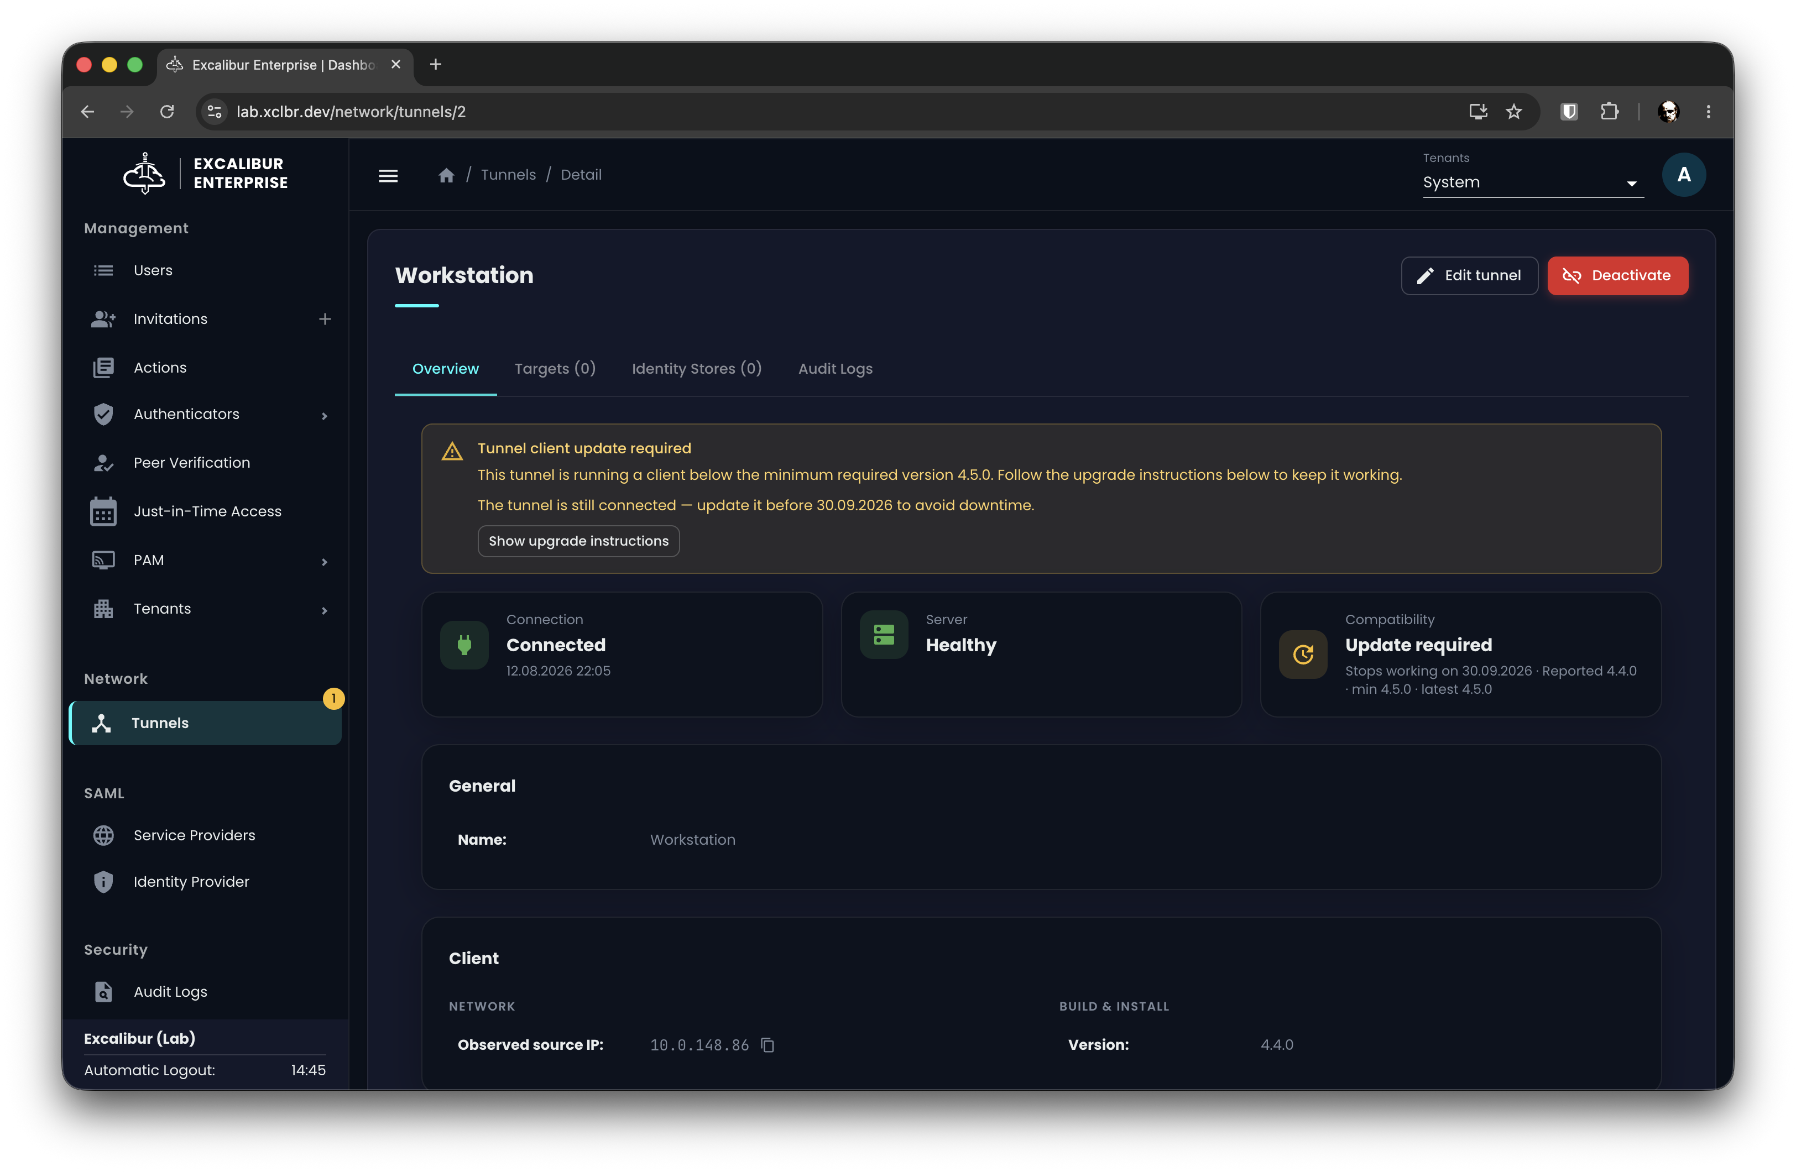The height and width of the screenshot is (1172, 1796).
Task: Add a new invitation with plus icon
Action: [x=325, y=319]
